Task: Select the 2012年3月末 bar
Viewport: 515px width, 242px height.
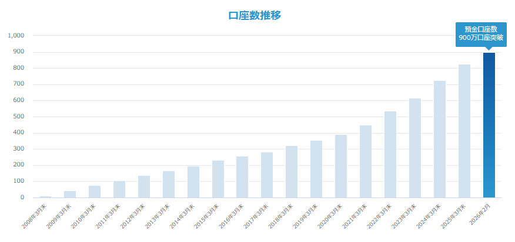Action: 144,187
